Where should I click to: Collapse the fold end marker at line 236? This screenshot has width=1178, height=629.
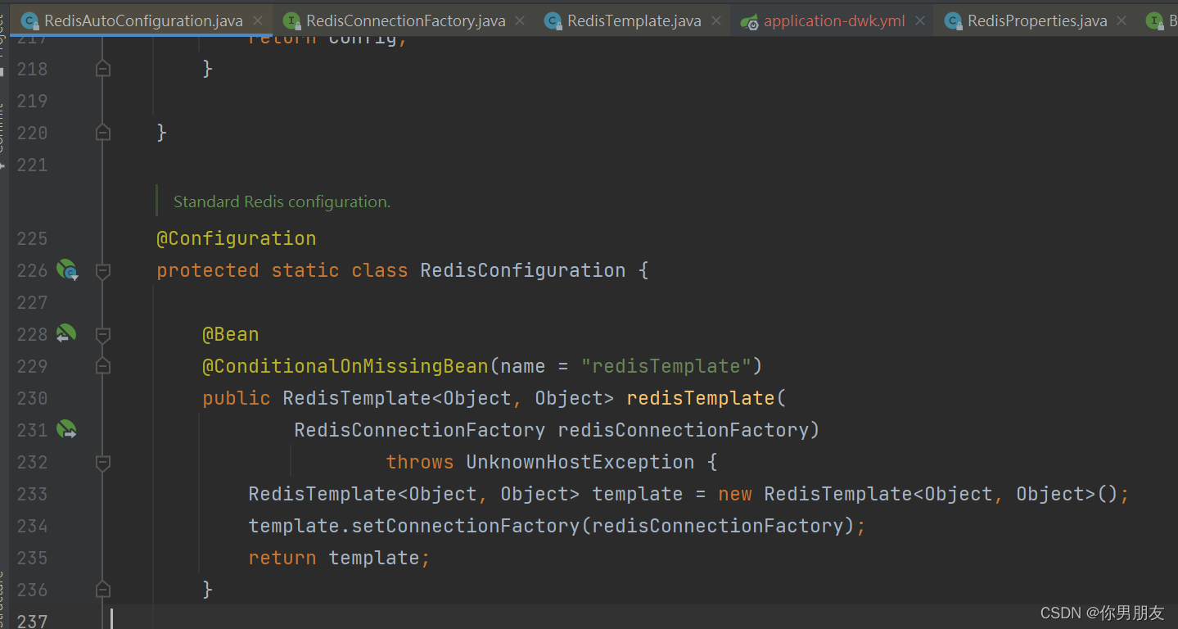(103, 590)
